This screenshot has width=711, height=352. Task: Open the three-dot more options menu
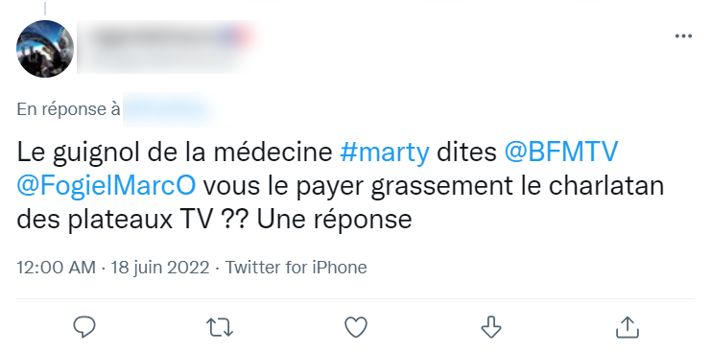point(683,35)
